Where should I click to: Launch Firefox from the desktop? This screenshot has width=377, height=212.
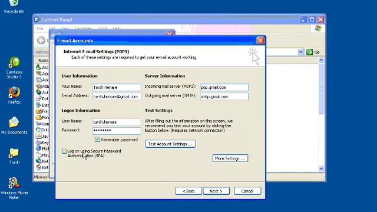tap(14, 95)
